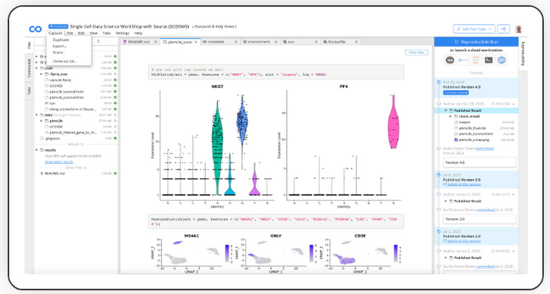This screenshot has height=294, width=550.
Task: Click the green status dot beside .gitignore
Action: tap(115, 138)
